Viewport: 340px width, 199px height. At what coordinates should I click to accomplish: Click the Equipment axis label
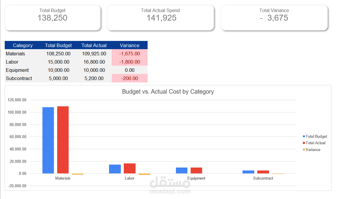pos(196,178)
